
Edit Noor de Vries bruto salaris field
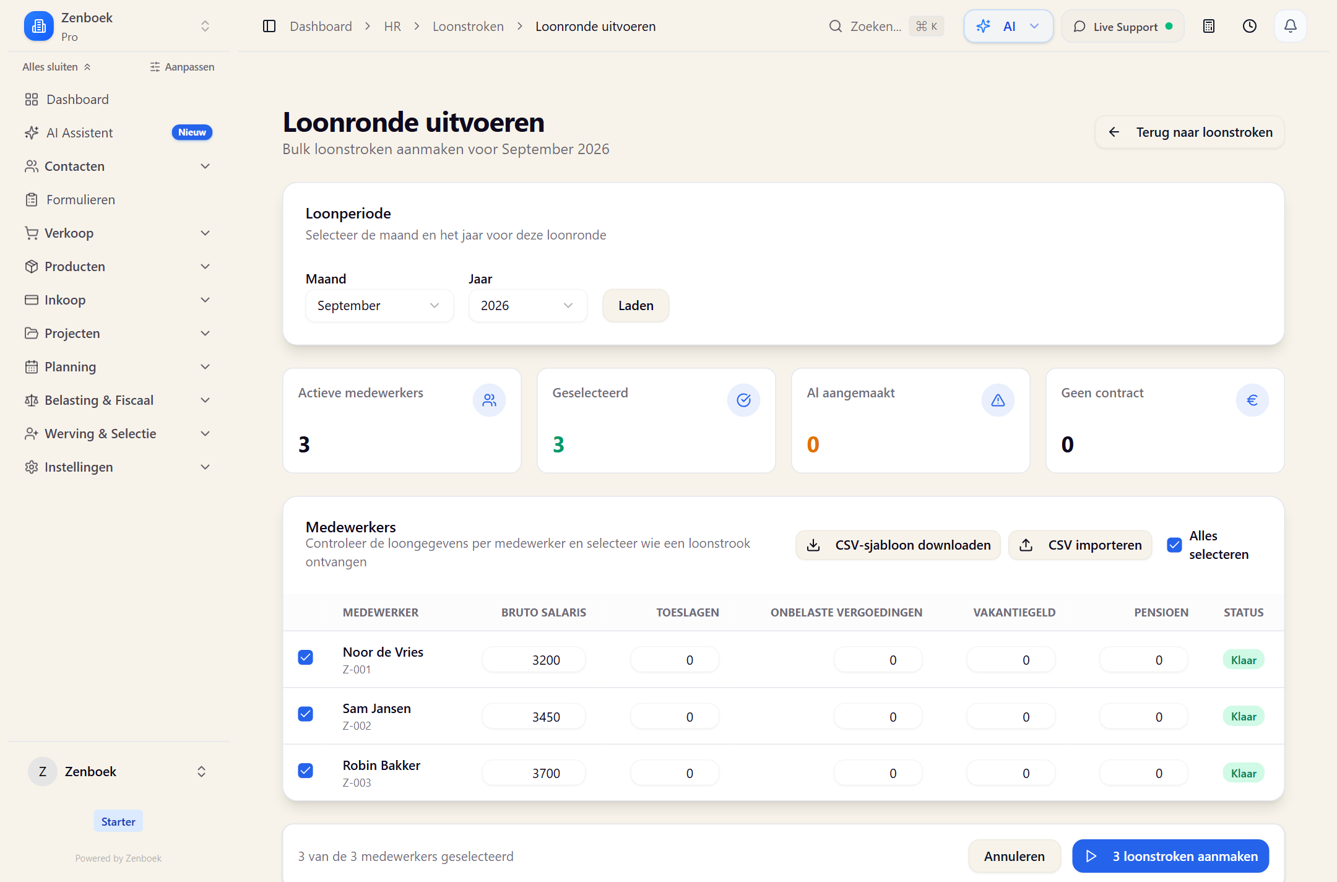point(534,660)
